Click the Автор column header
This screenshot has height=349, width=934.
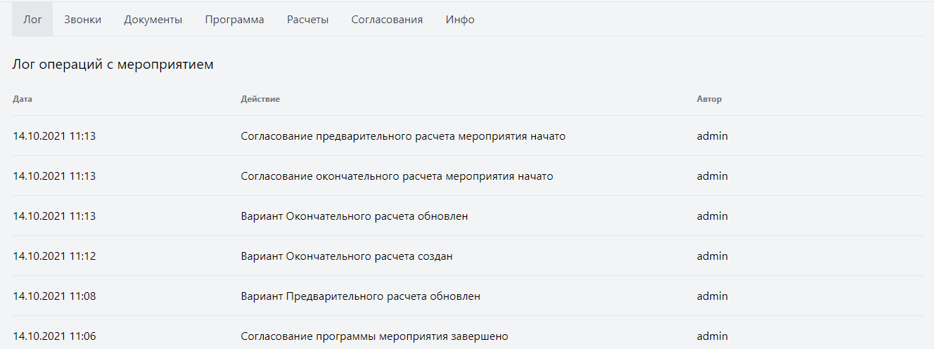click(x=709, y=99)
